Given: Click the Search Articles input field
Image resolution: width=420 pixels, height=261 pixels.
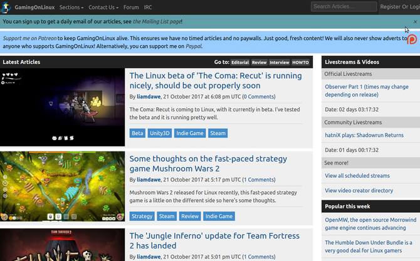Looking at the screenshot, I should 344,6.
